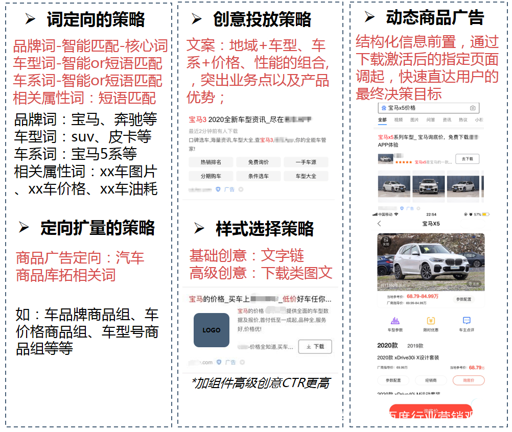
Task: Click the 热销排名 button
Action: [x=211, y=162]
